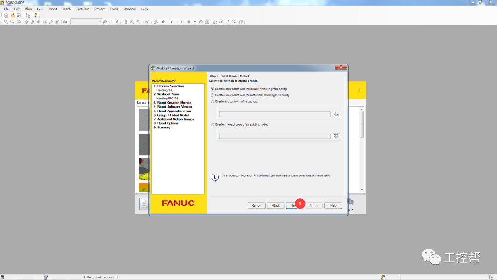Screen dimensions: 497x280
Task: Save the workcell with the disk icon
Action: (x=19, y=15)
